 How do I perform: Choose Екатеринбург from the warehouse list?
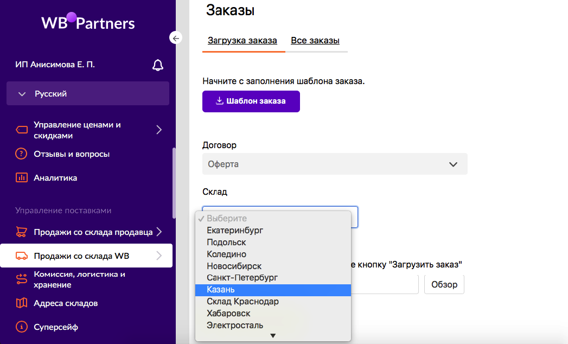[273, 230]
